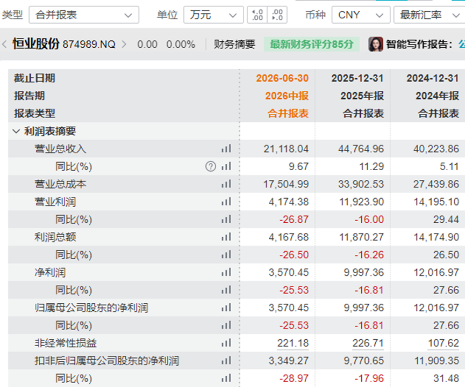Open chart icon for 净利润 同比(%) row

point(226,290)
